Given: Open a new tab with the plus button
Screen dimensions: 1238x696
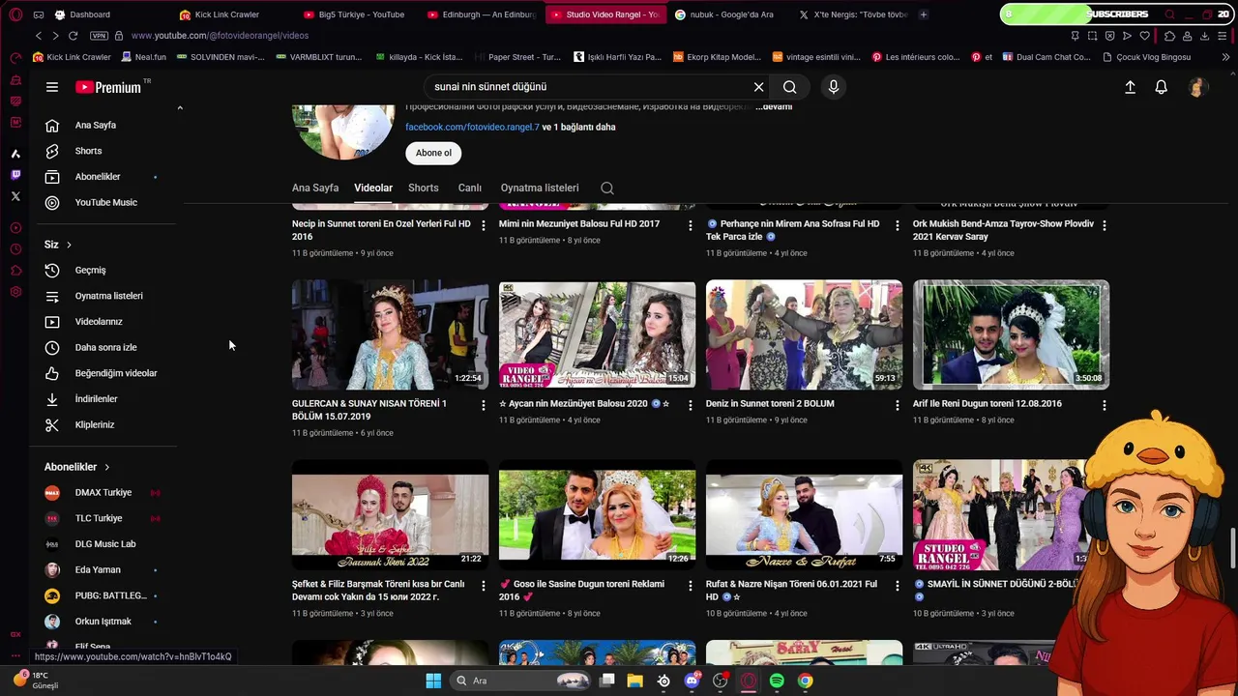Looking at the screenshot, I should tap(924, 14).
